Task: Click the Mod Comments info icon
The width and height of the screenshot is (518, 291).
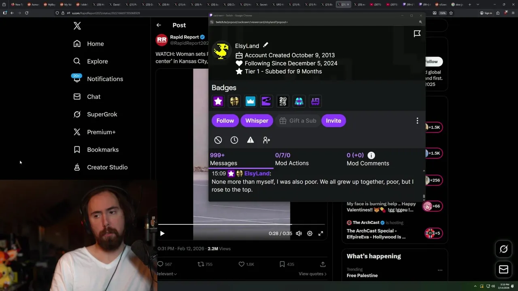Action: pyautogui.click(x=371, y=155)
